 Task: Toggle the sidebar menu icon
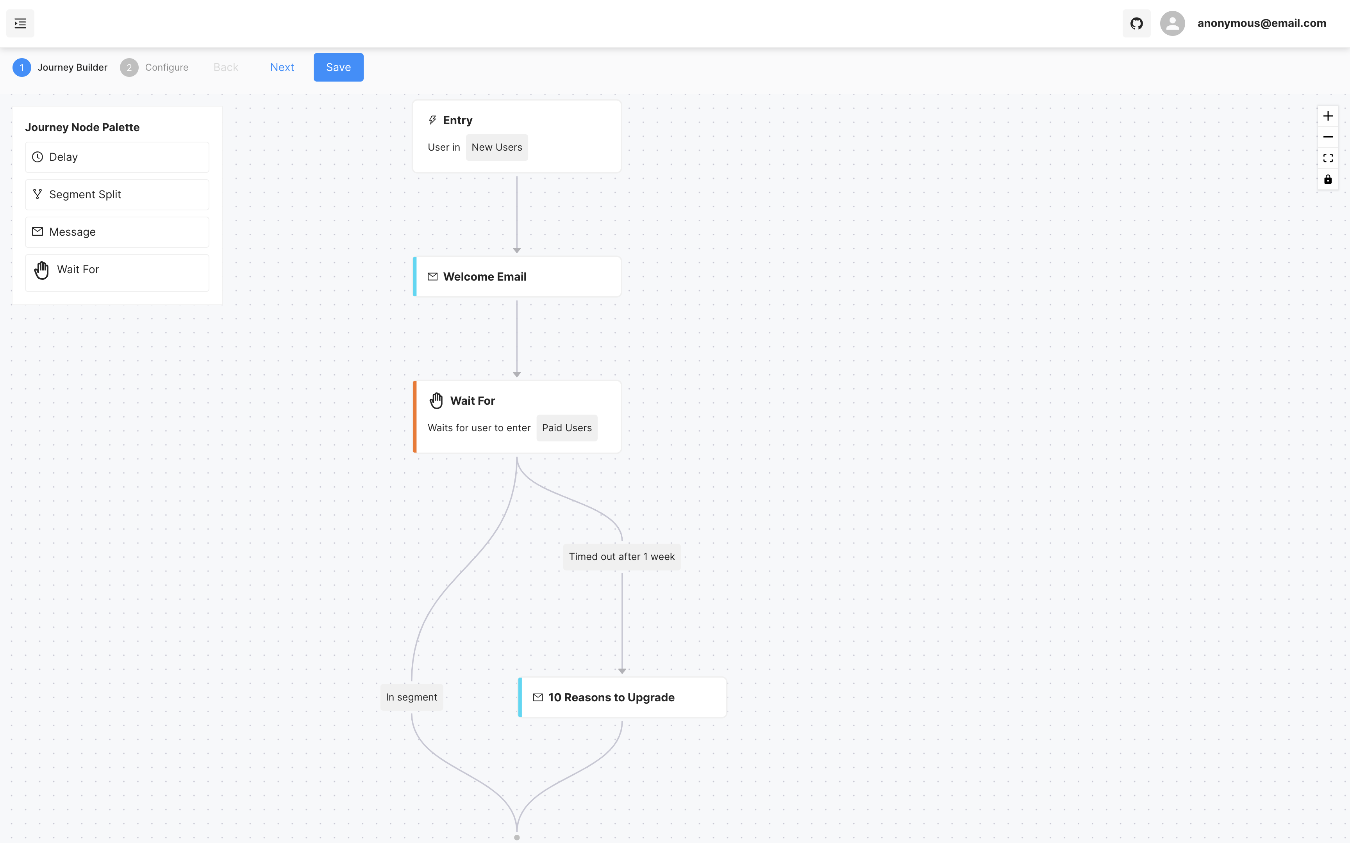[x=20, y=23]
